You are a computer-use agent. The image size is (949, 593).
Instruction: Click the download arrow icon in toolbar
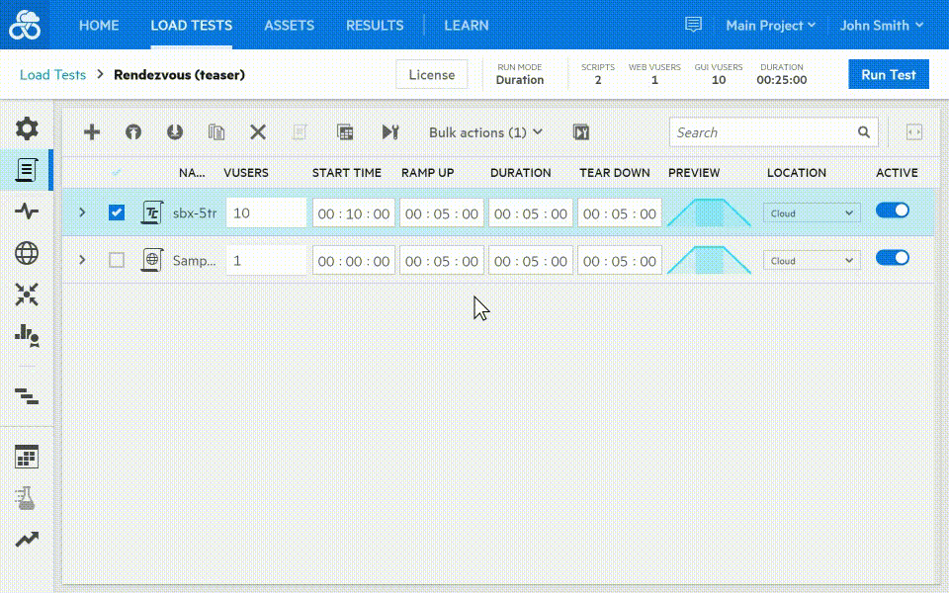175,132
